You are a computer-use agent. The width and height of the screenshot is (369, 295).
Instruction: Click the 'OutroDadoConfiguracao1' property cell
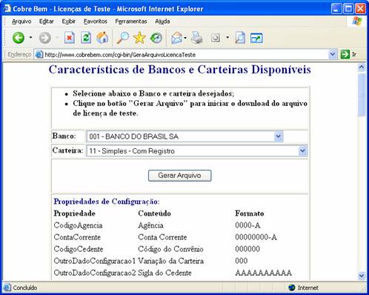coord(95,261)
